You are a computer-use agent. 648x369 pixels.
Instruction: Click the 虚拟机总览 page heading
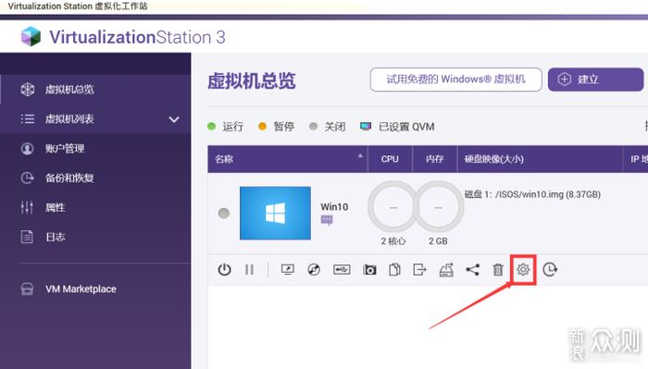pyautogui.click(x=251, y=80)
